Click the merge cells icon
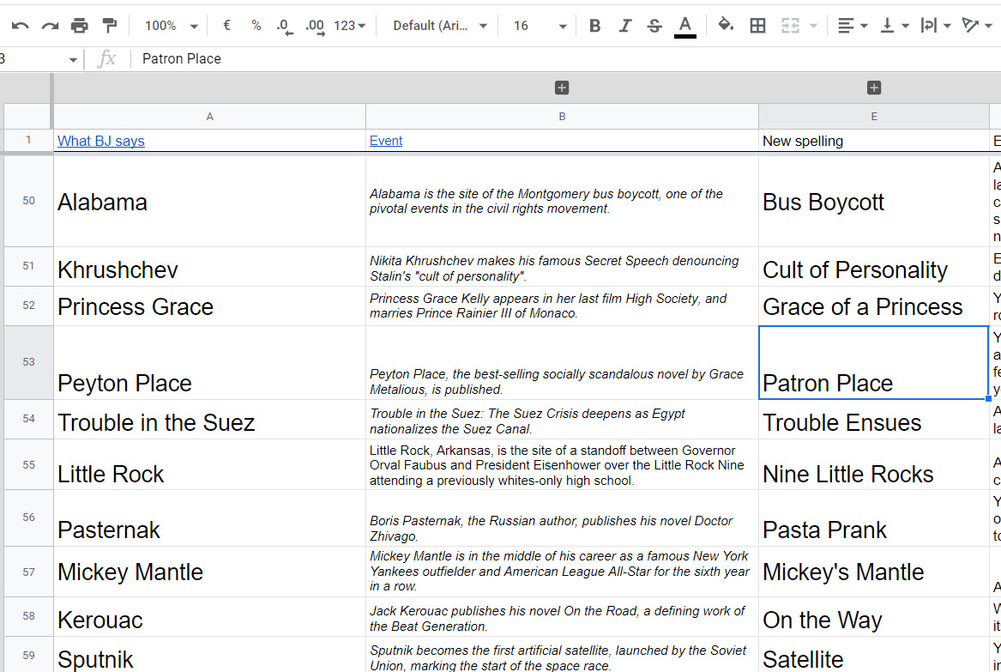The width and height of the screenshot is (1001, 672). [x=790, y=26]
